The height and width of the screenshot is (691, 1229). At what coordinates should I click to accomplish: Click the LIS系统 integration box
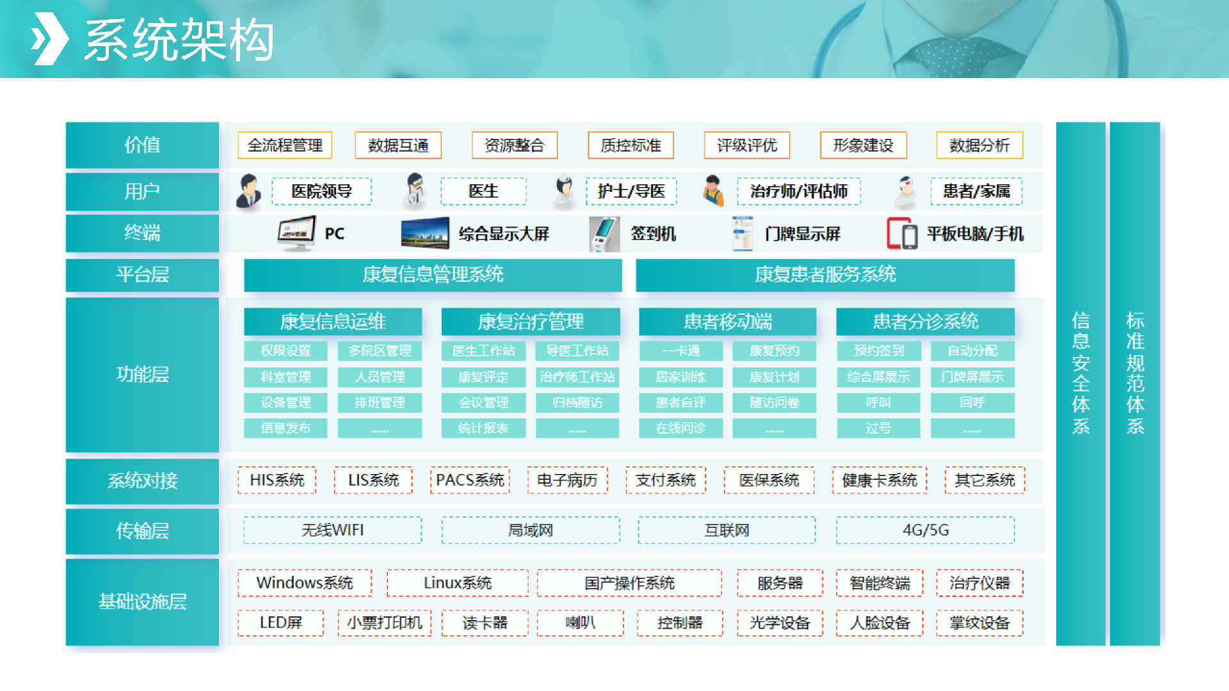[x=373, y=481]
